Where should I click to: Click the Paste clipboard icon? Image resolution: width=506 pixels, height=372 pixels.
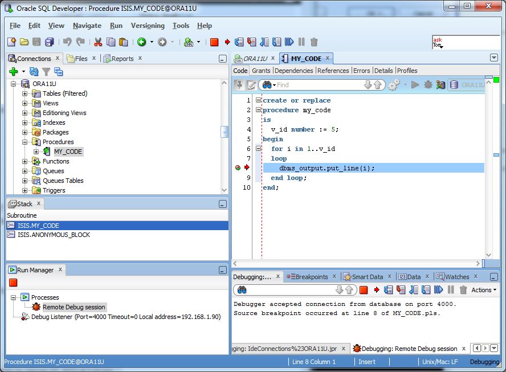[123, 42]
